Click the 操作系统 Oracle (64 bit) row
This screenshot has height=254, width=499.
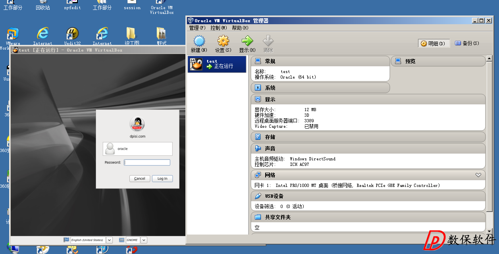pos(285,77)
